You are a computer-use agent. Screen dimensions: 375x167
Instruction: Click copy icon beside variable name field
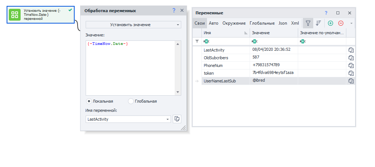[177, 119]
